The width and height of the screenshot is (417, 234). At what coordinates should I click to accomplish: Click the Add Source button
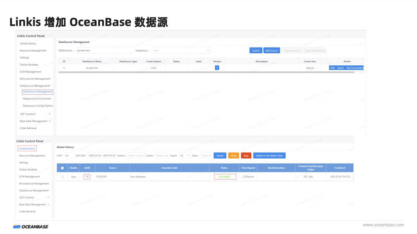coord(271,51)
